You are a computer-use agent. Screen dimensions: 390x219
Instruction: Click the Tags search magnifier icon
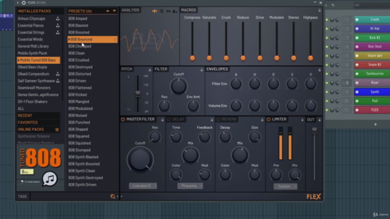[x=113, y=196]
